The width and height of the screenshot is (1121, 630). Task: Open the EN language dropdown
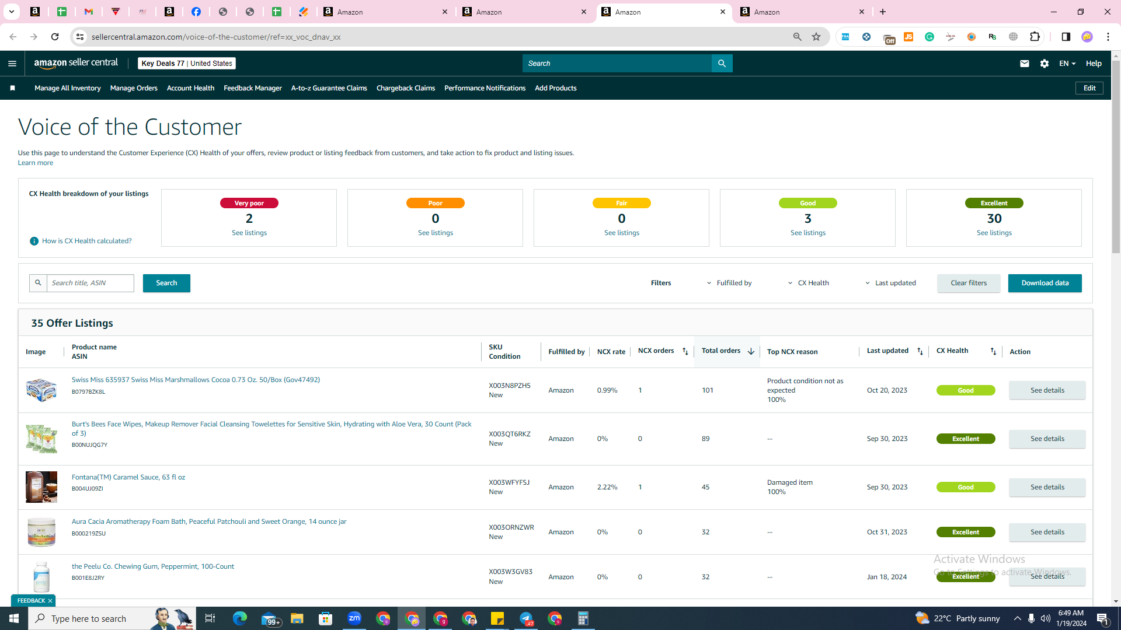pos(1067,64)
